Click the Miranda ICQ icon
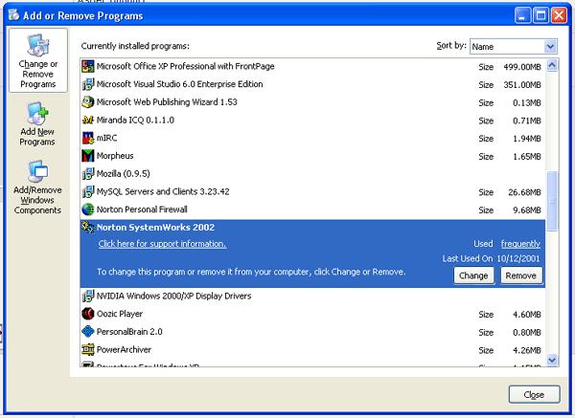 click(x=87, y=121)
